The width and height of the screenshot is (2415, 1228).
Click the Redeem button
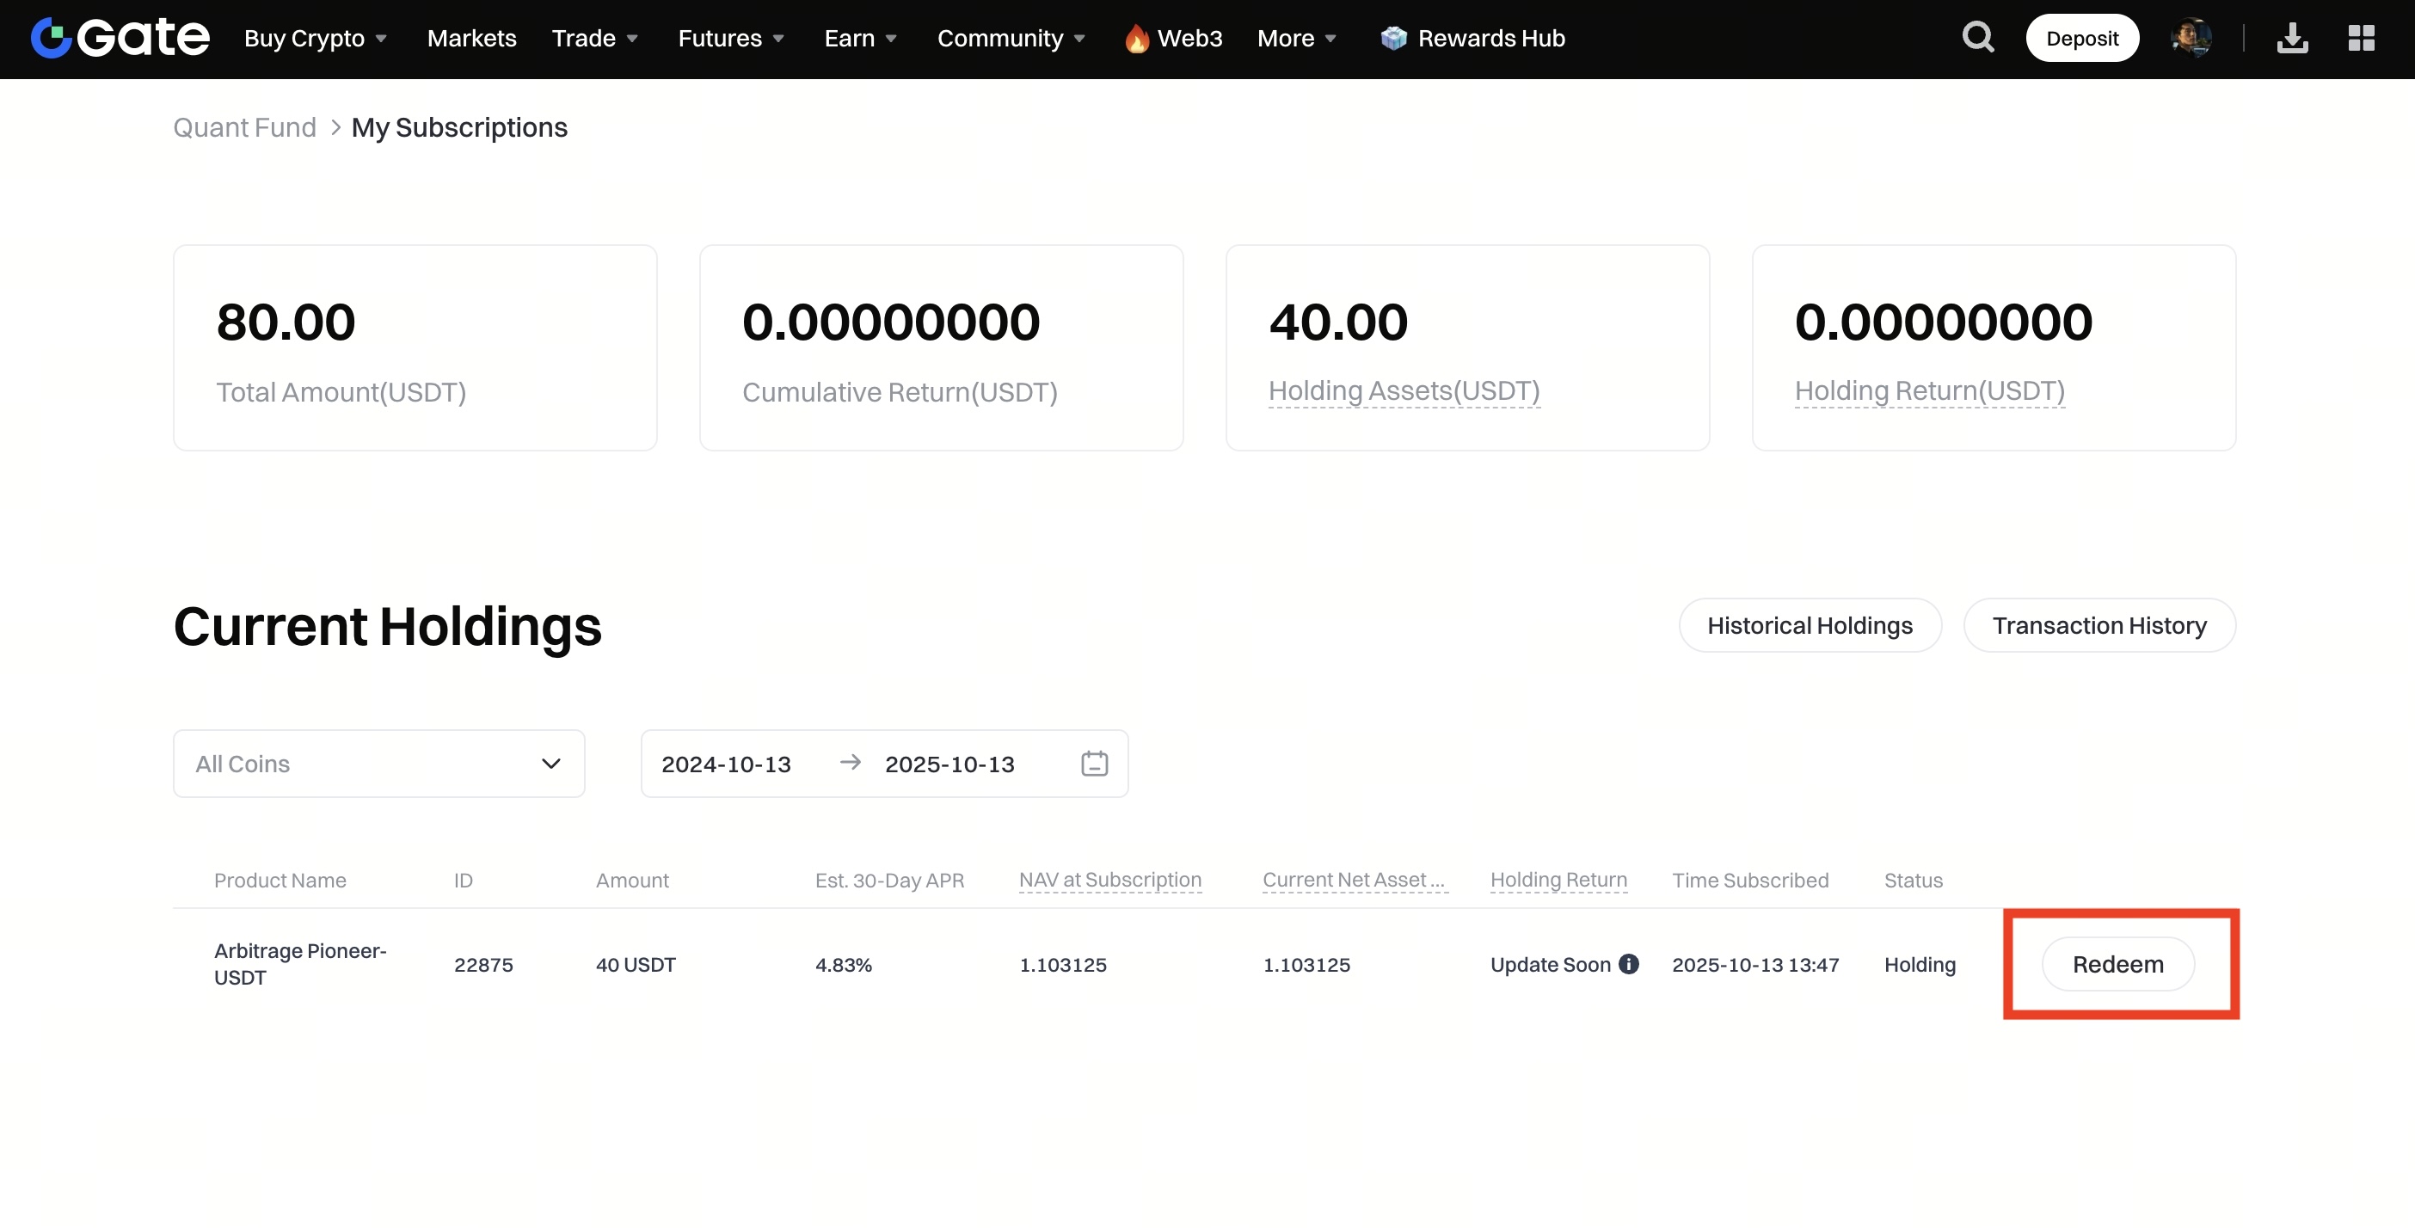pyautogui.click(x=2117, y=965)
